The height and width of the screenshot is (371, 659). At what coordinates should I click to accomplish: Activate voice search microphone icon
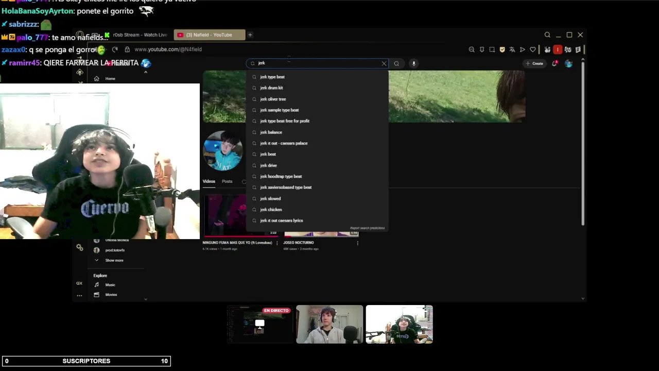click(413, 63)
